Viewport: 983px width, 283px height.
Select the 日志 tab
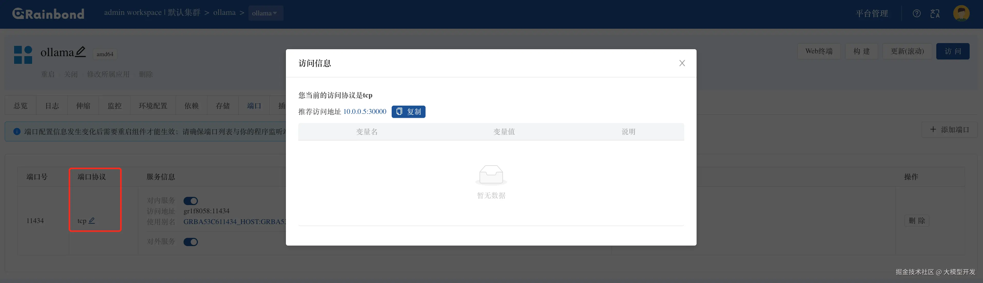point(52,106)
